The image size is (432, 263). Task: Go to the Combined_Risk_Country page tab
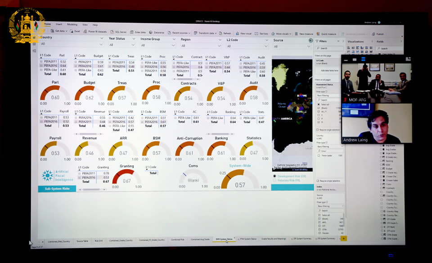coord(58,241)
